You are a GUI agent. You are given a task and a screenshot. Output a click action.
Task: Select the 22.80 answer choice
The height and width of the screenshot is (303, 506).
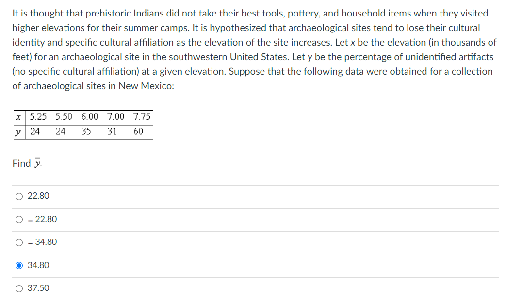pos(18,196)
